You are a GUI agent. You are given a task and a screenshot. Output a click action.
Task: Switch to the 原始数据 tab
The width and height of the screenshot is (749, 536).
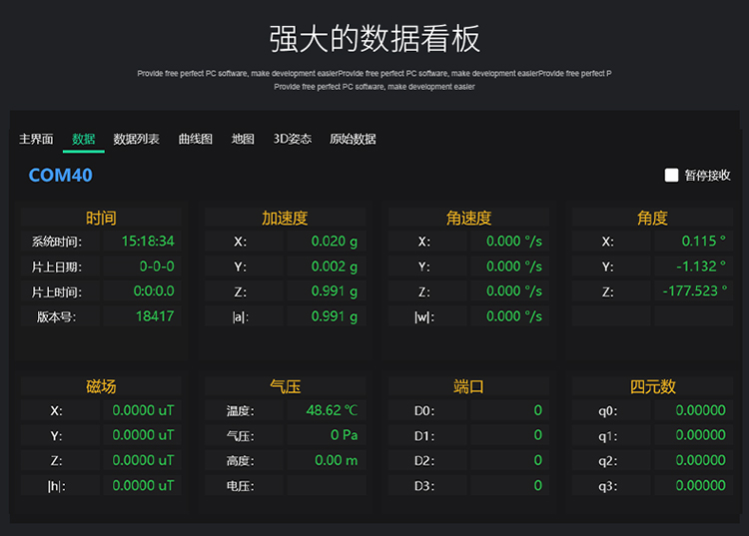(x=353, y=140)
